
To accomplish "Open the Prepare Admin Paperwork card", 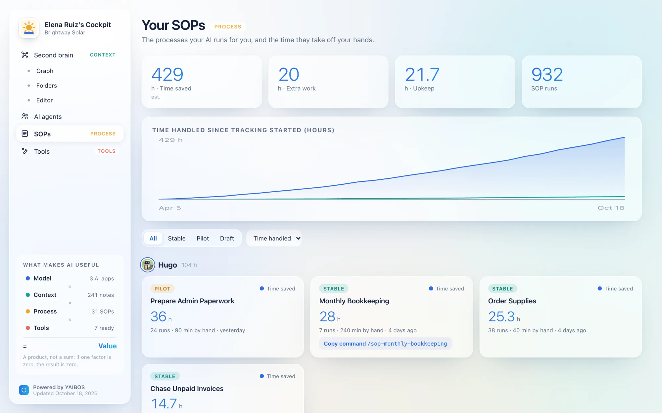I will pyautogui.click(x=223, y=317).
